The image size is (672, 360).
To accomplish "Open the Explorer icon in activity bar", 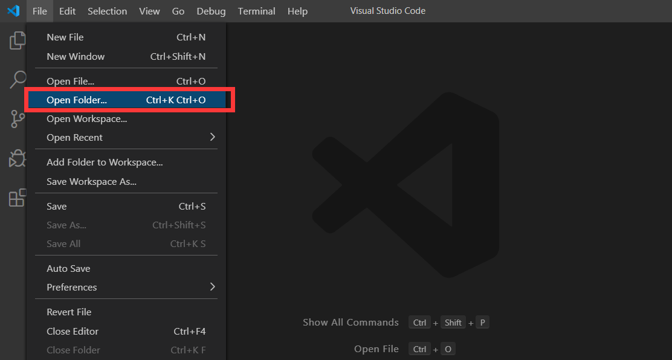I will click(x=17, y=40).
